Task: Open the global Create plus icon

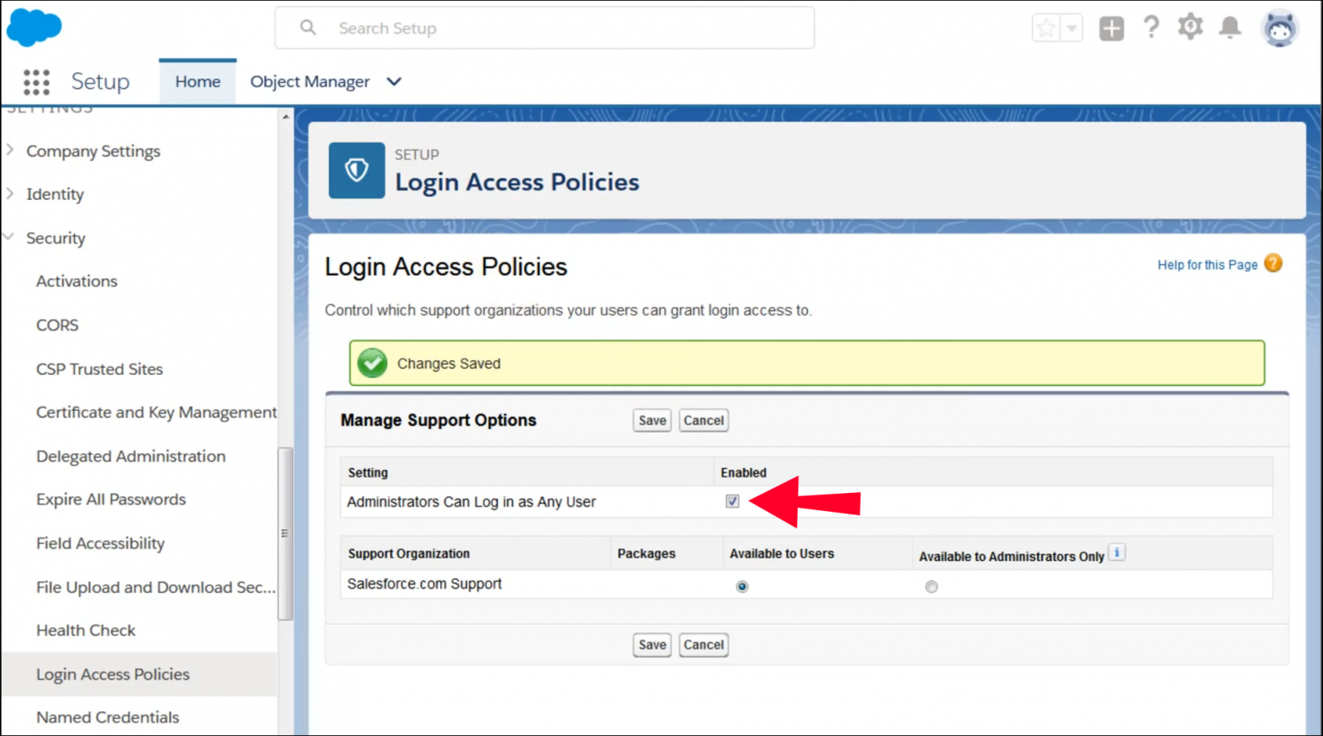Action: pyautogui.click(x=1111, y=28)
